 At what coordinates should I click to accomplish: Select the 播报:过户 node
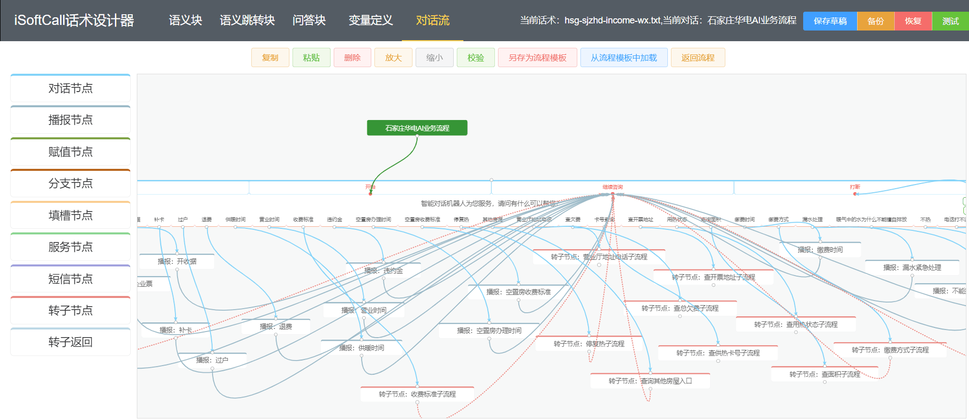[x=212, y=360]
